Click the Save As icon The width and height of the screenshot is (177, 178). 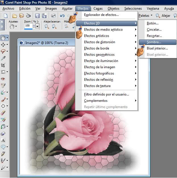pyautogui.click(x=44, y=16)
